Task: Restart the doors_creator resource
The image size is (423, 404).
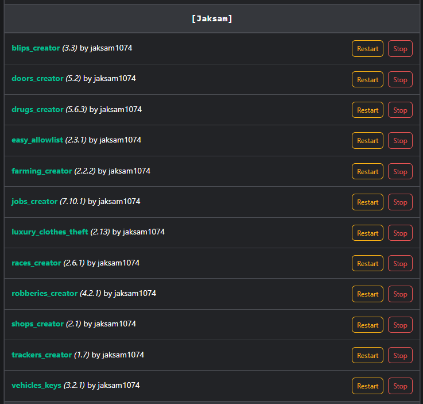Action: 367,80
